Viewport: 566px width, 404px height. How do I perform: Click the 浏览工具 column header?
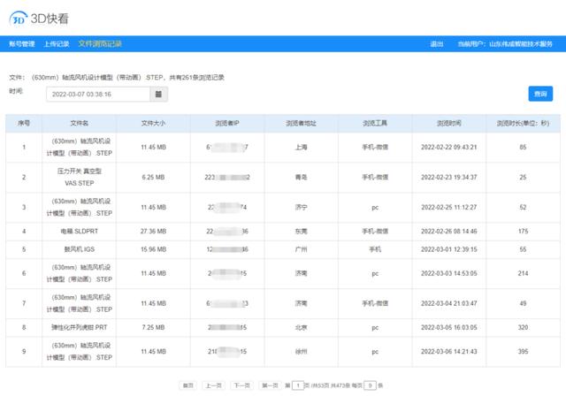pos(375,124)
